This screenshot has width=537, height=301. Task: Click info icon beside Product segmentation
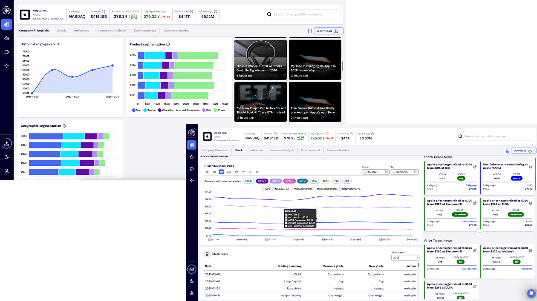(x=168, y=44)
